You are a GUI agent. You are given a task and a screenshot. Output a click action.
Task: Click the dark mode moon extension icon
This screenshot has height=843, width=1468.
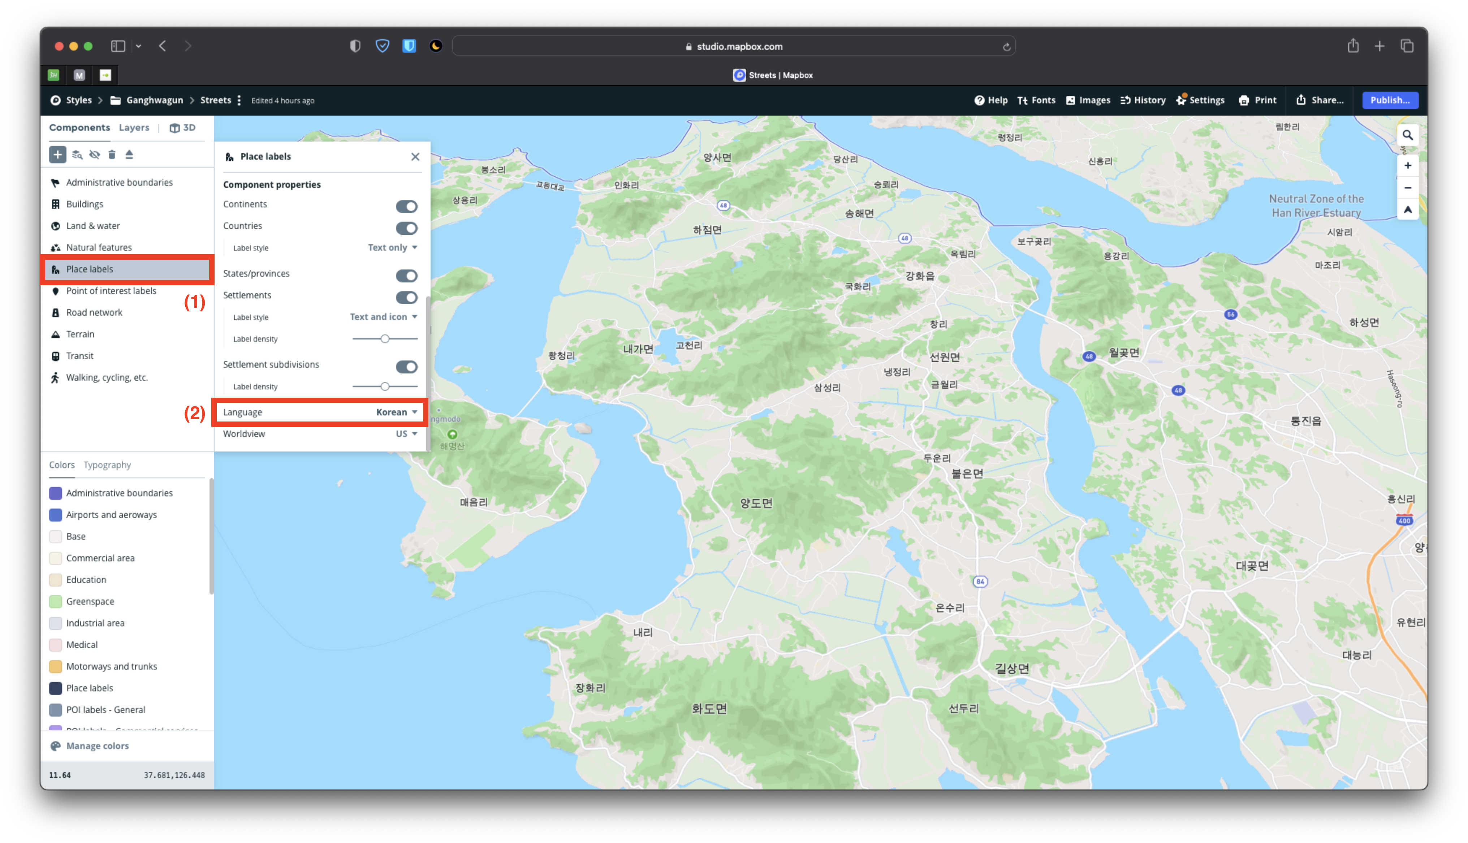(x=436, y=46)
